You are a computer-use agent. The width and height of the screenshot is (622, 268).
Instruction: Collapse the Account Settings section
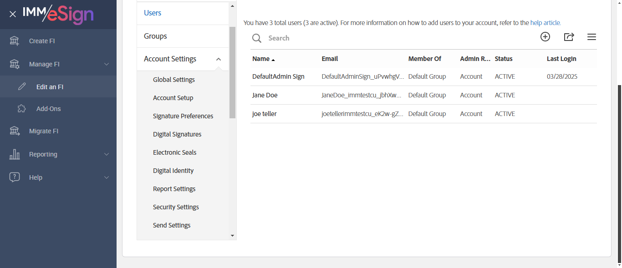[219, 59]
